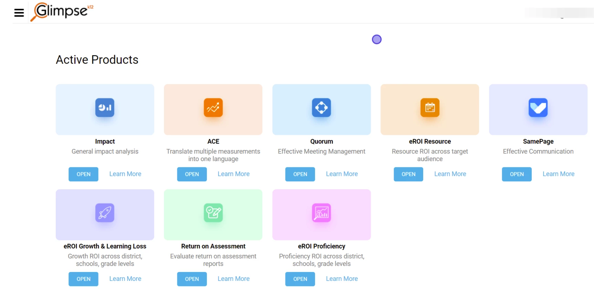Click the 'eROI Resource' product title

tap(430, 142)
